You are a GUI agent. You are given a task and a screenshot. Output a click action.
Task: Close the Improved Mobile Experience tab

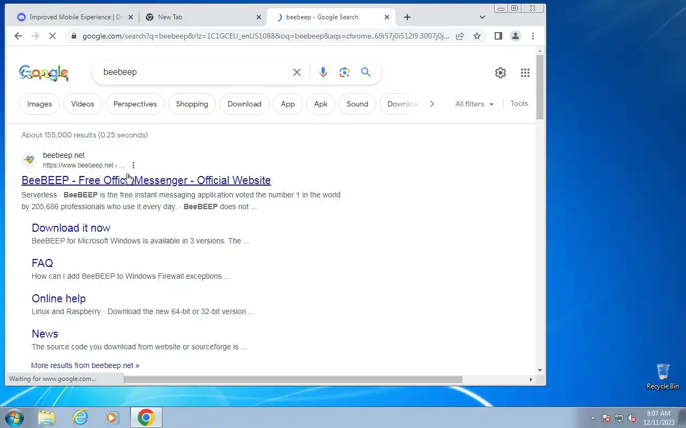click(x=131, y=17)
